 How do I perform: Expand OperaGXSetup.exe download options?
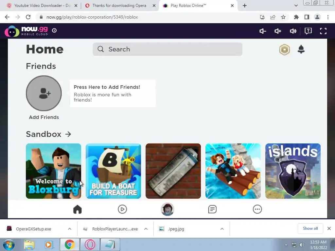pyautogui.click(x=70, y=229)
